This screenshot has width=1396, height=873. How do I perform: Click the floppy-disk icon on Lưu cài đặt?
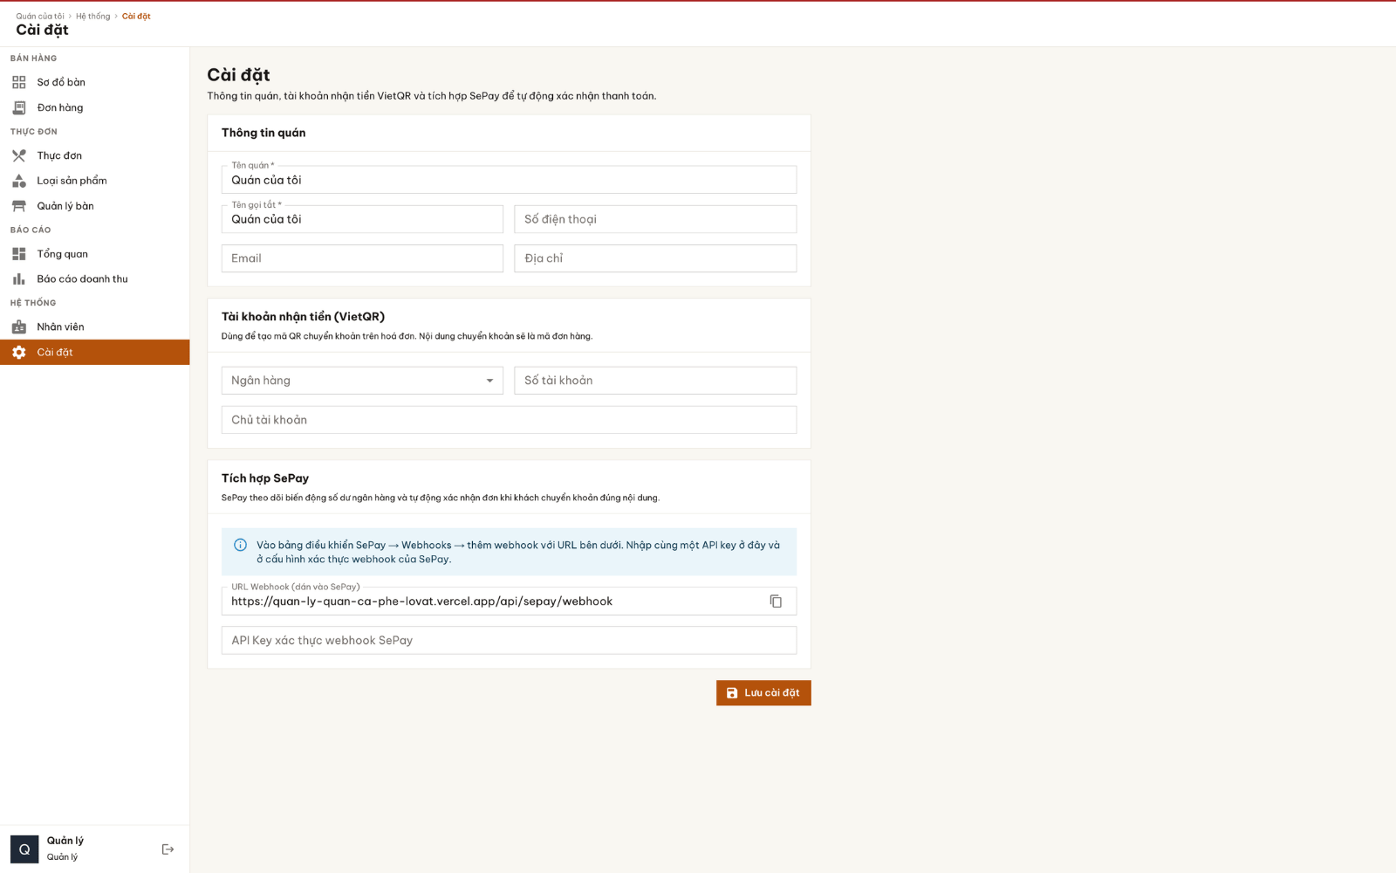[x=732, y=693]
